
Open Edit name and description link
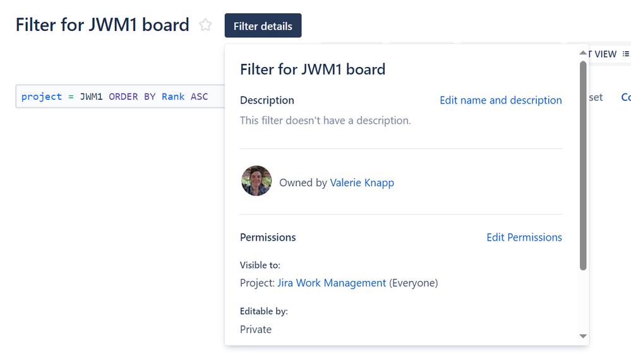coord(500,100)
